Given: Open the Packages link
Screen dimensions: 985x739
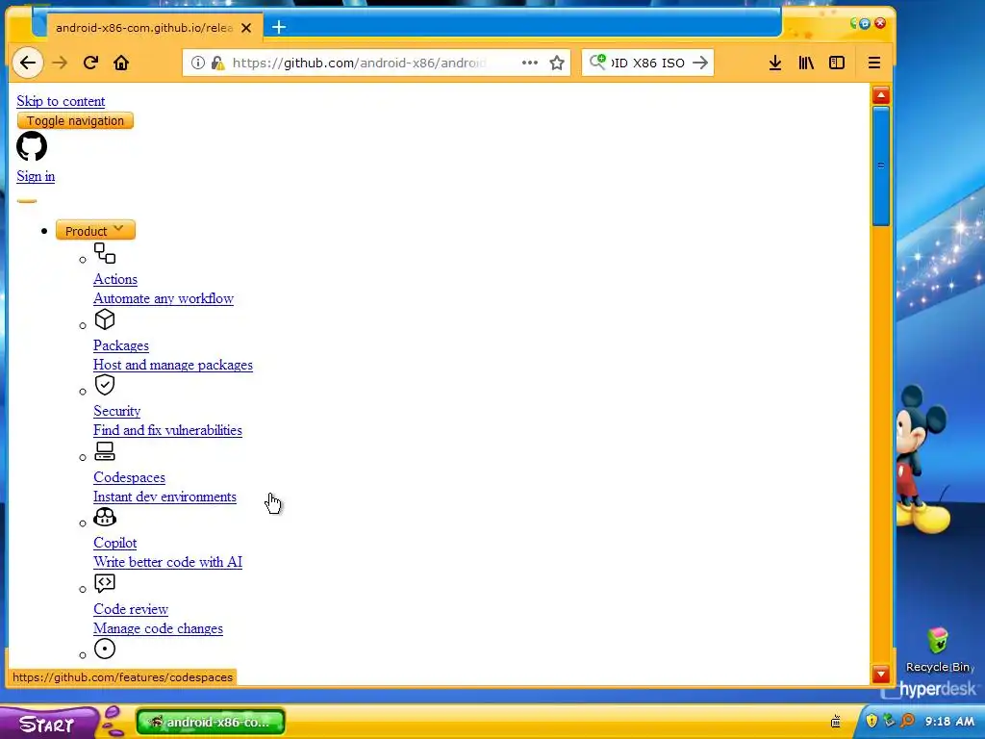Looking at the screenshot, I should [121, 345].
